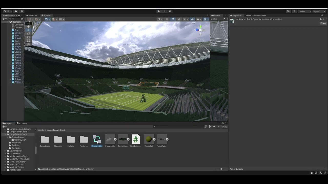Toggle Hierarchy panel lock icon
Screen dimensions: 328x184
[x=19, y=16]
